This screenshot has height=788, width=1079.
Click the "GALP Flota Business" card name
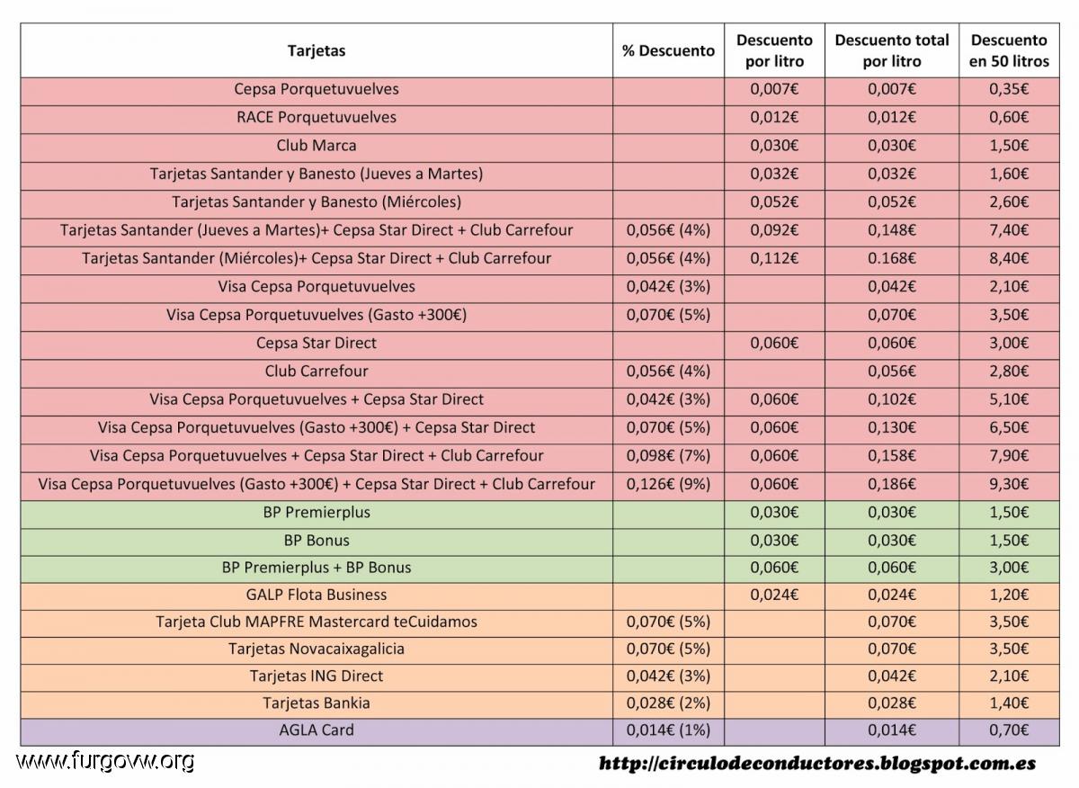[317, 595]
